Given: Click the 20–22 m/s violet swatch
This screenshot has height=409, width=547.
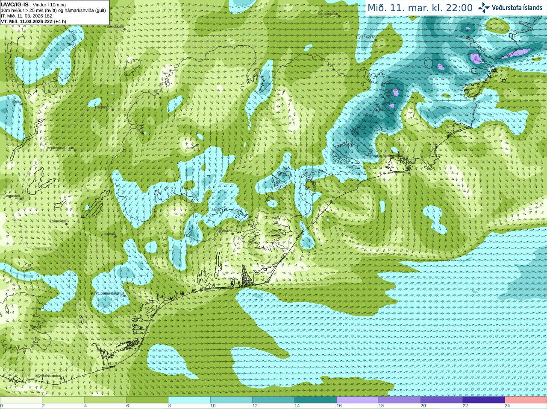Looking at the screenshot, I should pyautogui.click(x=442, y=400).
